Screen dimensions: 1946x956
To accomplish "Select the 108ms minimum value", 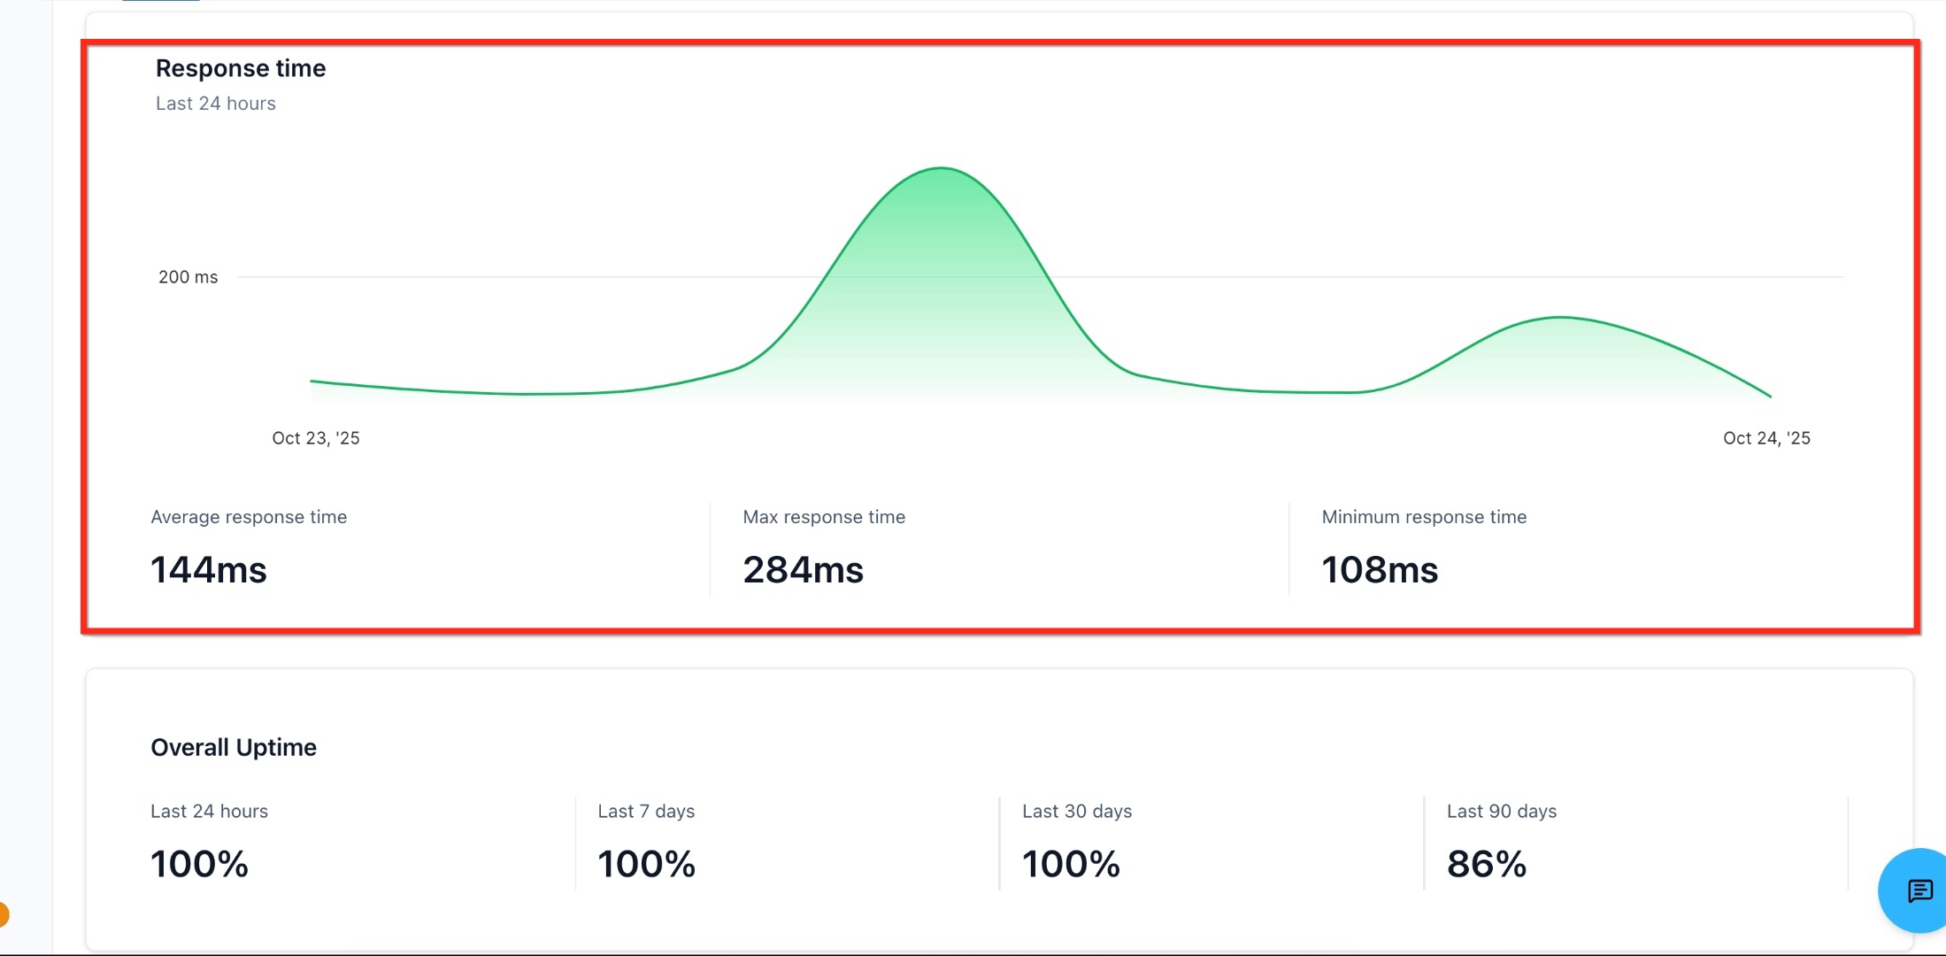I will point(1380,569).
